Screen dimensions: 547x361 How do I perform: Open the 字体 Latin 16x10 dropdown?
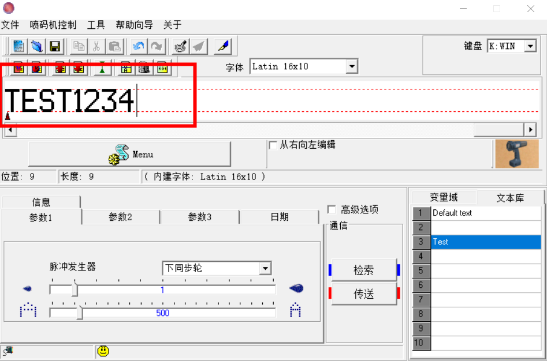pyautogui.click(x=351, y=67)
